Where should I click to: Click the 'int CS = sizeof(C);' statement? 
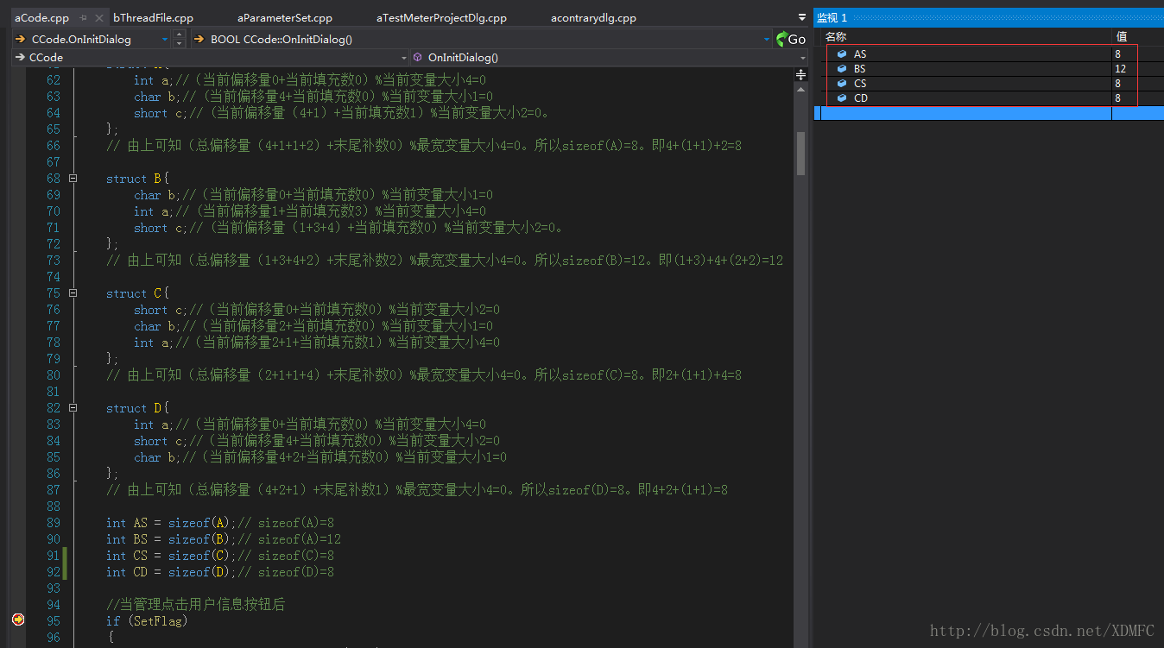[171, 556]
